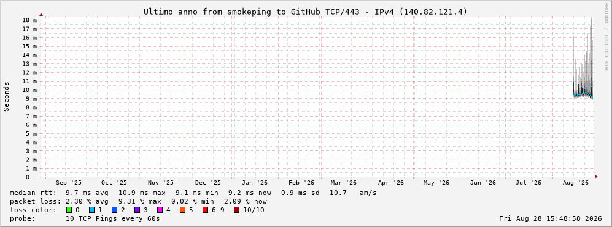
Task: Click the median rtt statistics line
Action: [193, 193]
